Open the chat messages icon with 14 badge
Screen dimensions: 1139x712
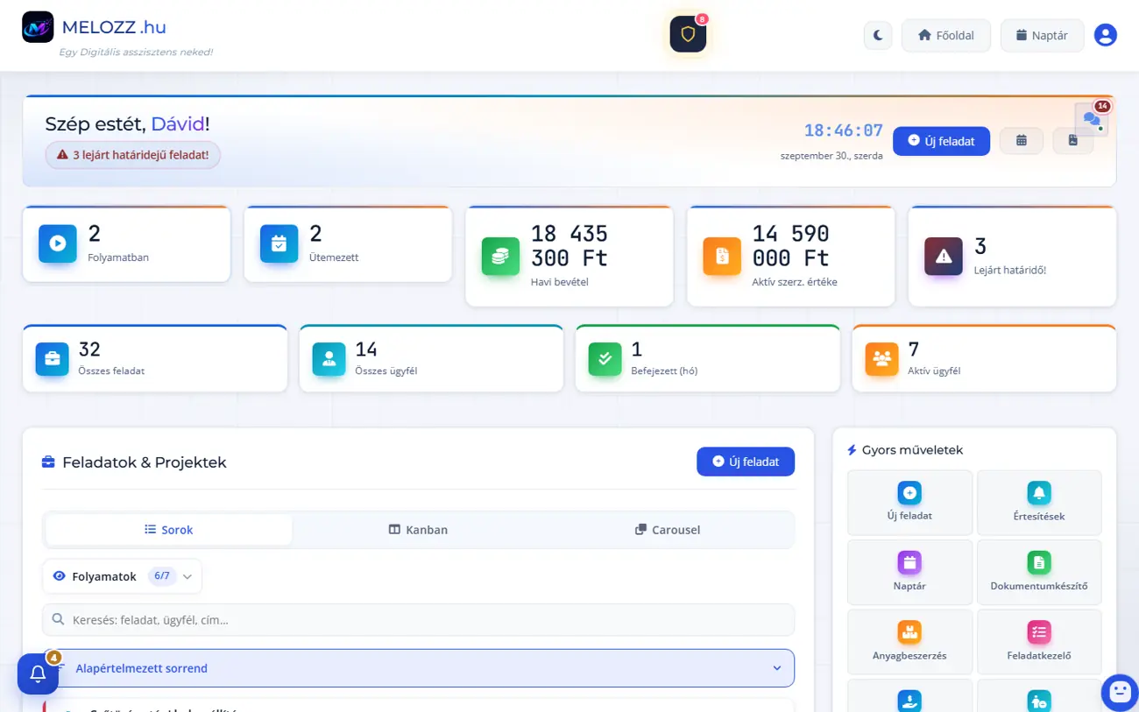point(1092,119)
